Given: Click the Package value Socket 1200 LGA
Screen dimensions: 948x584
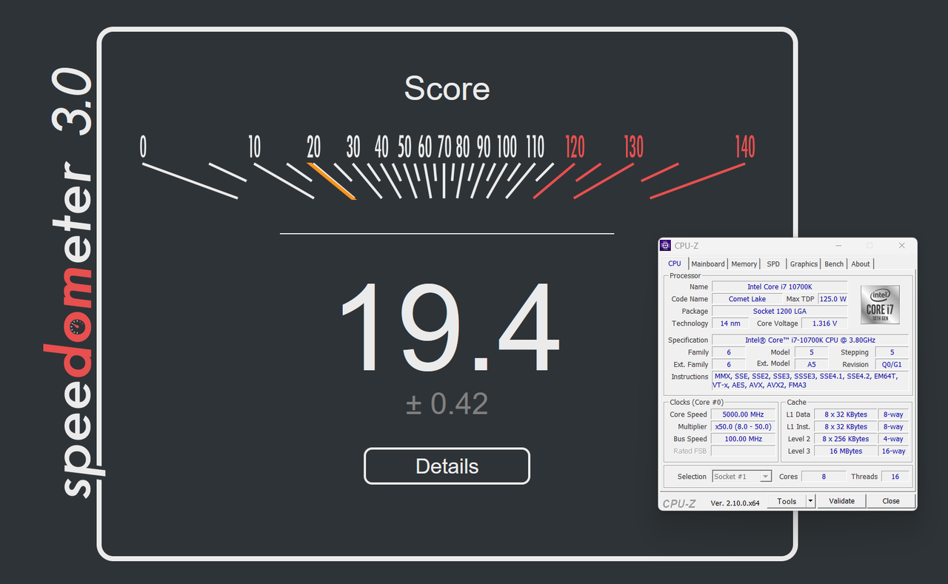Looking at the screenshot, I should [x=779, y=311].
